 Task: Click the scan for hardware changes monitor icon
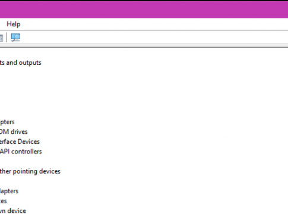click(x=15, y=37)
